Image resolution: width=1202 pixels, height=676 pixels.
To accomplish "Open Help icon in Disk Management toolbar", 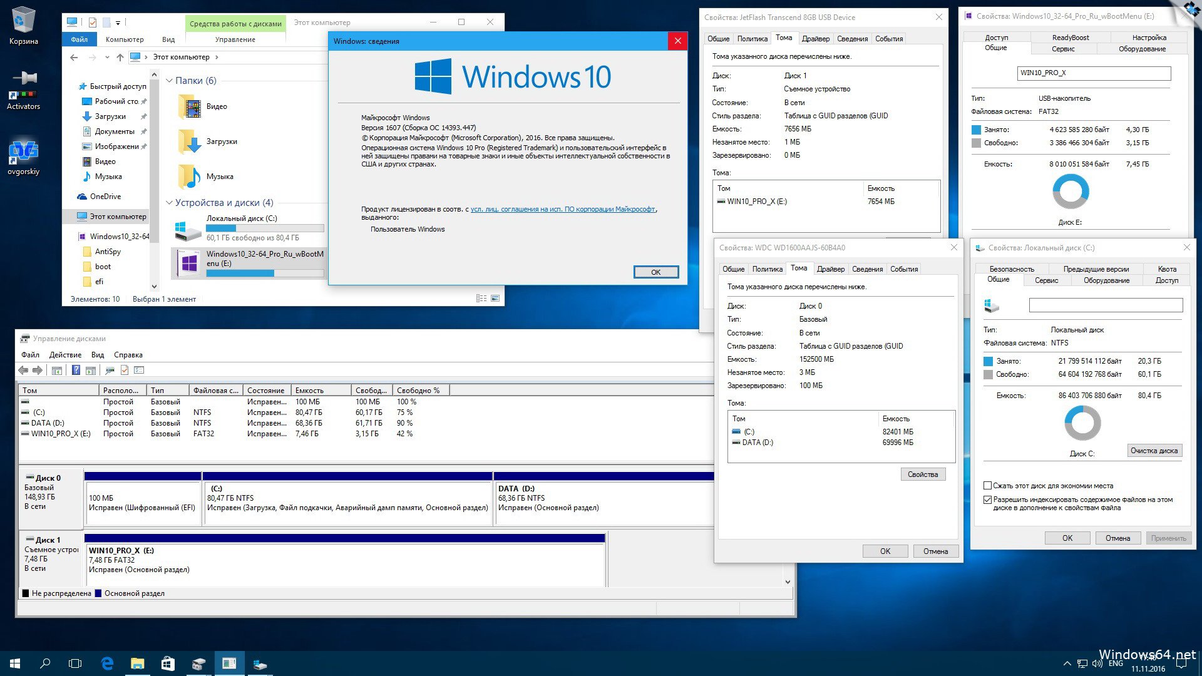I will 76,371.
